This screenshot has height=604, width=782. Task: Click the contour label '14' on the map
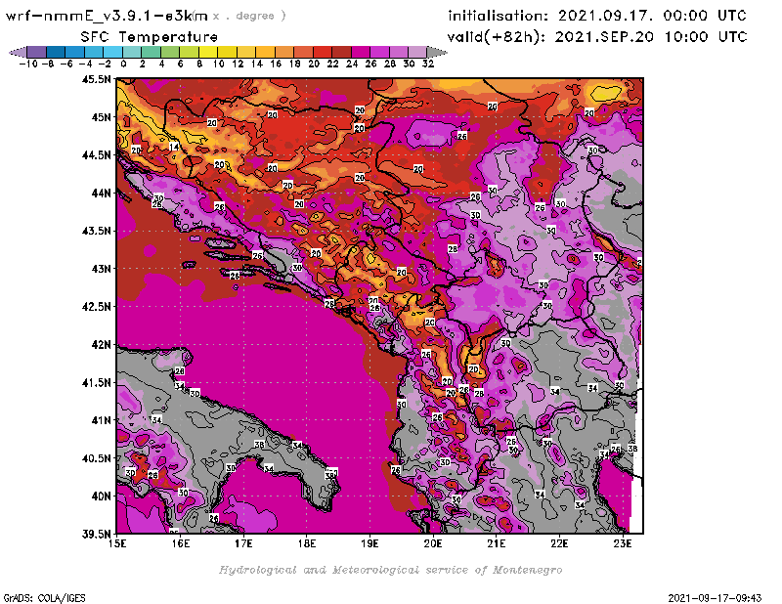174,147
